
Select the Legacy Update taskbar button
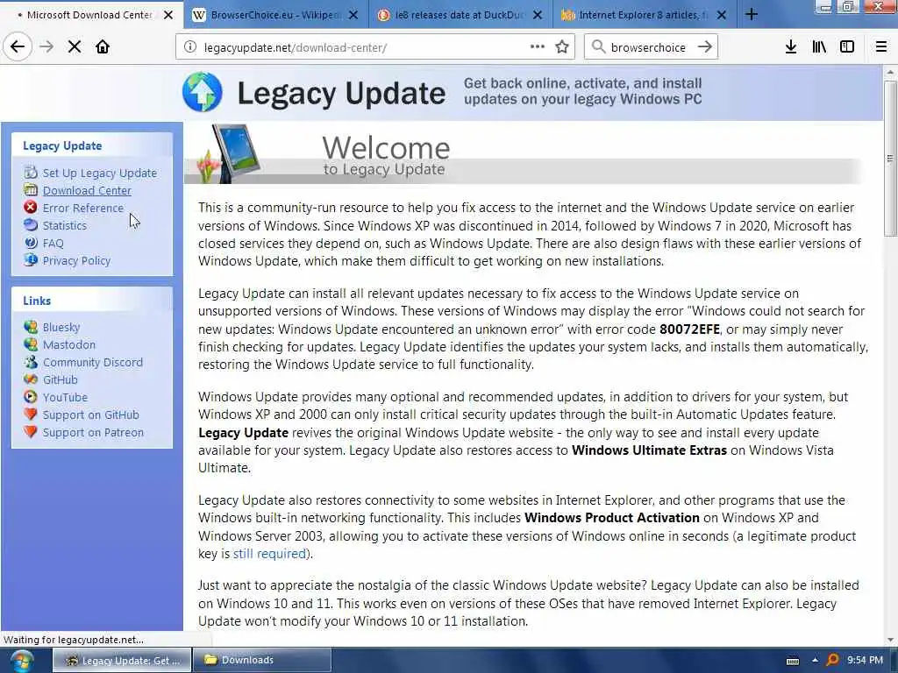(121, 661)
